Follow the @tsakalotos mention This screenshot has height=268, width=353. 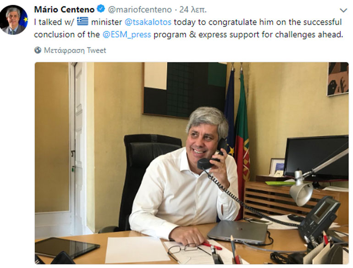pyautogui.click(x=148, y=22)
